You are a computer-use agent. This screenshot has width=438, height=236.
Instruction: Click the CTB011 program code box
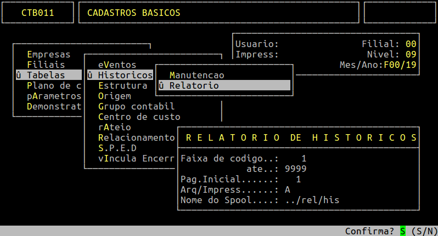point(38,13)
